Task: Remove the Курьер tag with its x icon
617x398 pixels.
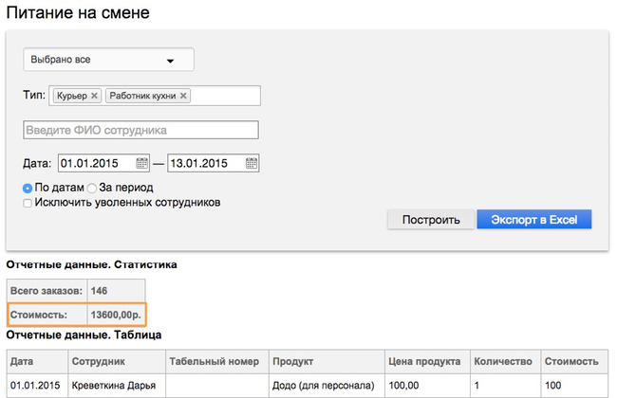Action: click(94, 96)
